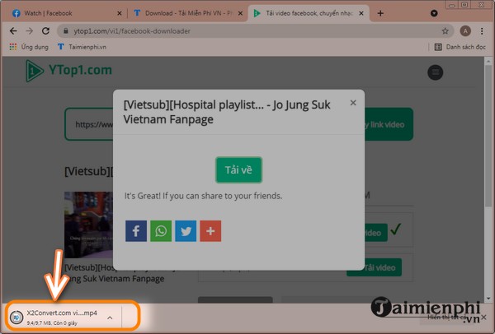Close the downloads bar
This screenshot has height=334, width=495.
click(x=483, y=318)
